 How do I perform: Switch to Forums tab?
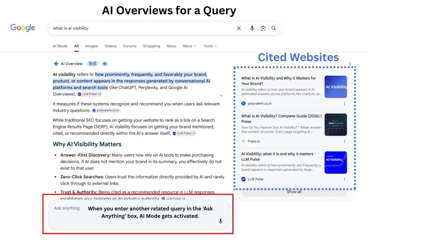(x=130, y=46)
